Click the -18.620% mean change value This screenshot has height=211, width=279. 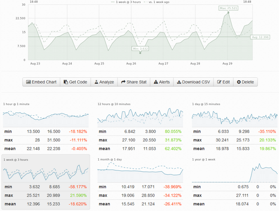(x=78, y=204)
